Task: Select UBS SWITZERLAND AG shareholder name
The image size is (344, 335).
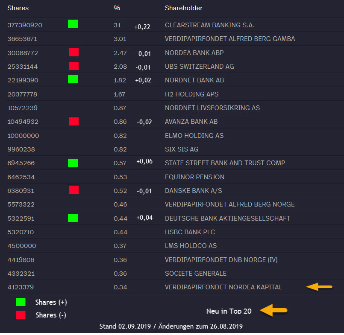Action: point(200,67)
